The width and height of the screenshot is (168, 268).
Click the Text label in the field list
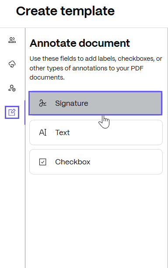63,132
